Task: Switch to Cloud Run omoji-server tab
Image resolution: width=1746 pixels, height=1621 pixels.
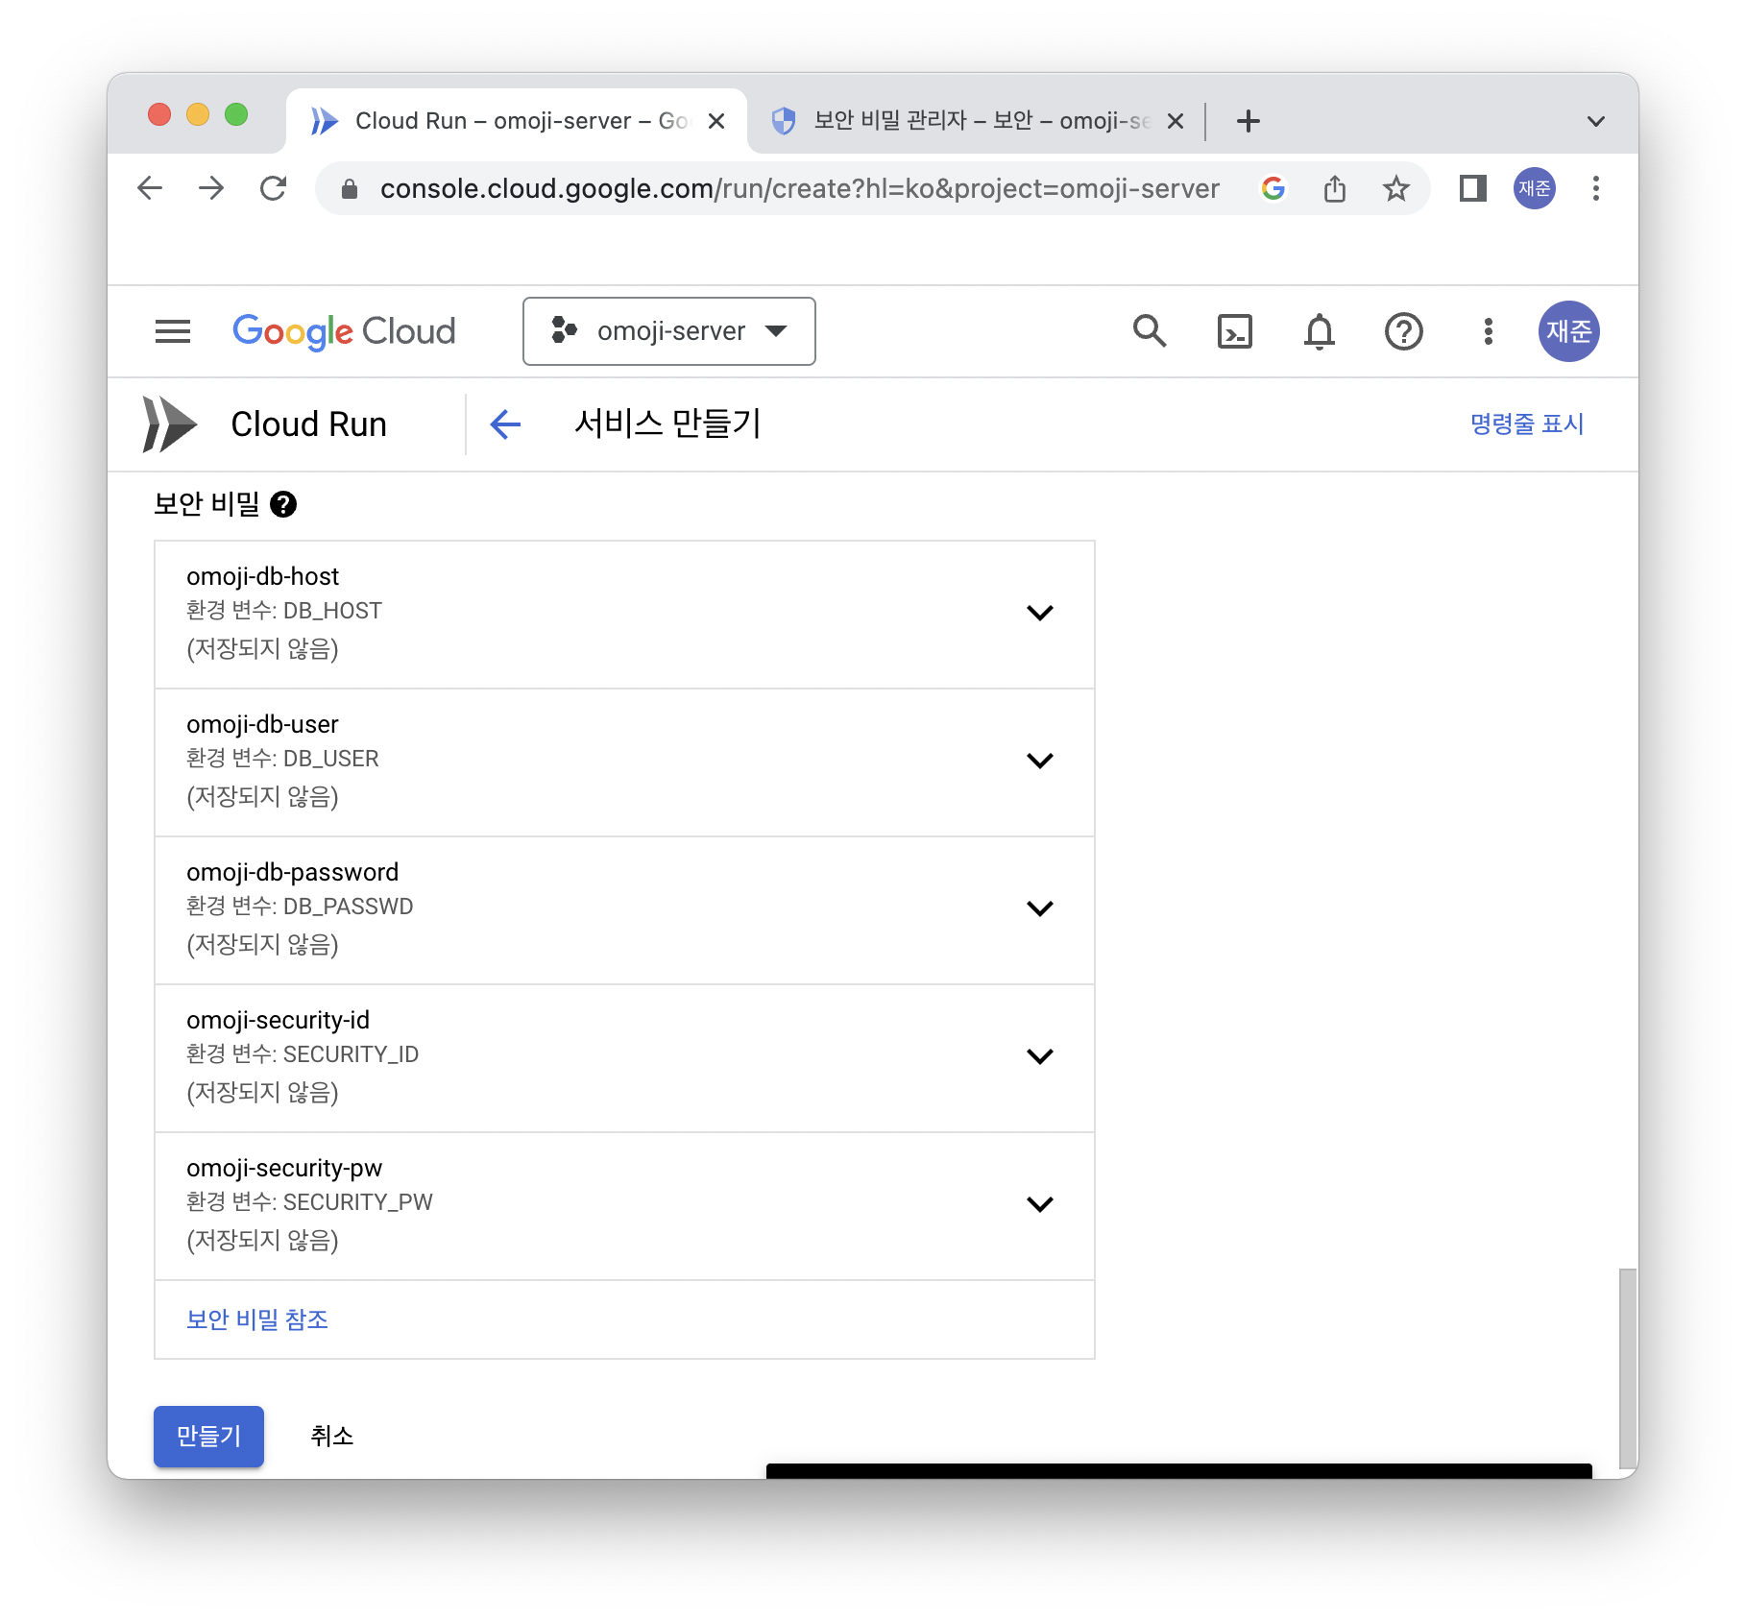Action: point(517,121)
